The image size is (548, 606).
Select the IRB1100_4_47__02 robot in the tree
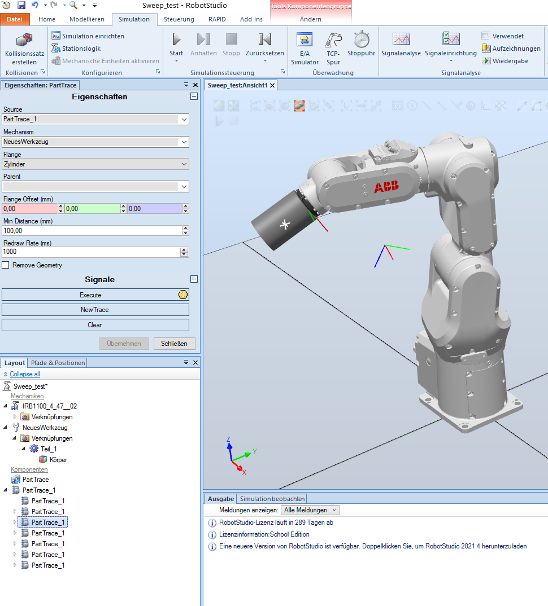pyautogui.click(x=50, y=406)
